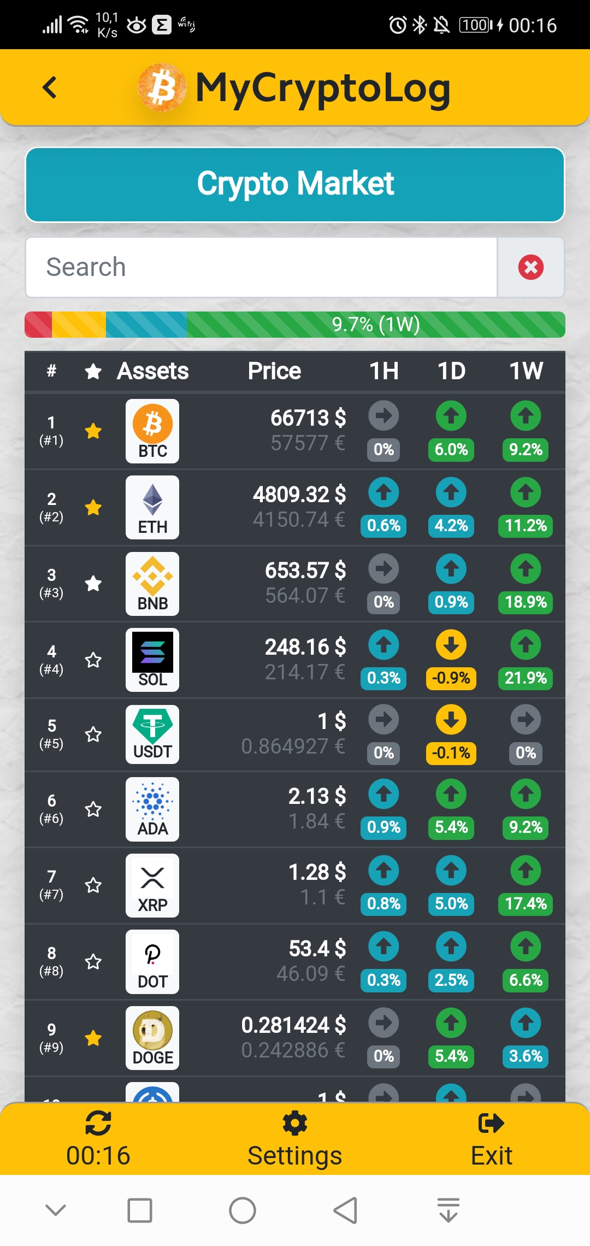
Task: Tap the back arrow in header
Action: [x=50, y=87]
